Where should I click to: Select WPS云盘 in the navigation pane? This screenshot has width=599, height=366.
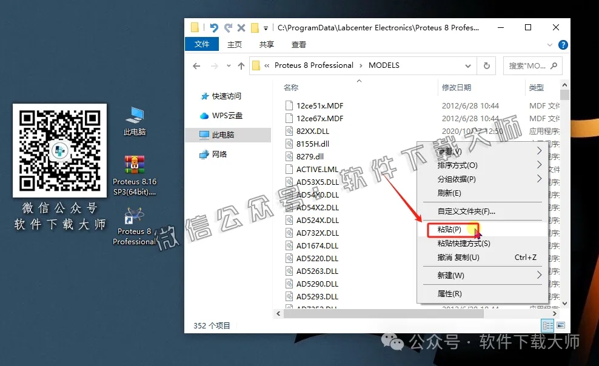(x=227, y=114)
